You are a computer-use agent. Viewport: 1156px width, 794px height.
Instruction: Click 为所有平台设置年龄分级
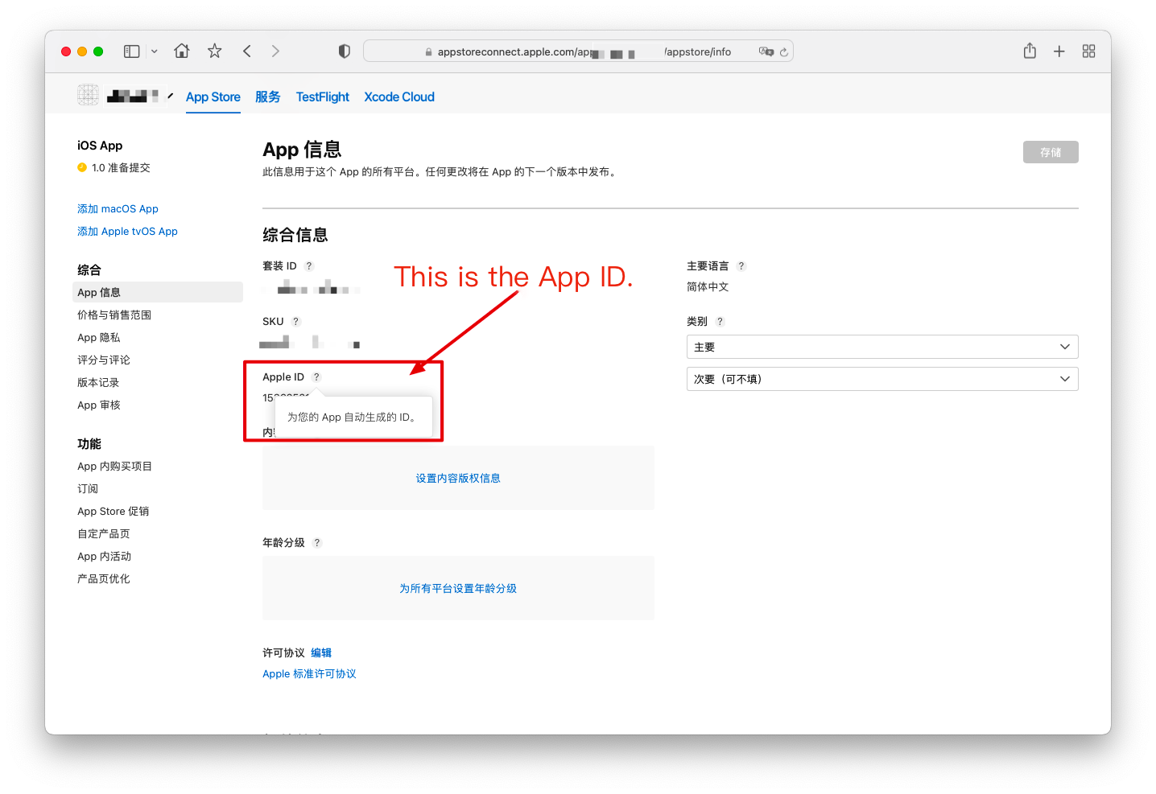(x=458, y=588)
